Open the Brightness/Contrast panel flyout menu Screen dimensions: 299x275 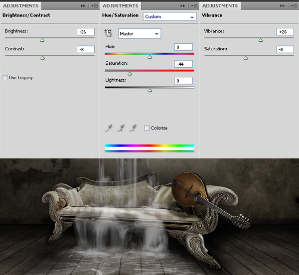pos(95,5)
